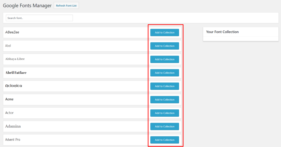Click the Google Fonts Manager page title
281x147 pixels.
tap(27, 5)
